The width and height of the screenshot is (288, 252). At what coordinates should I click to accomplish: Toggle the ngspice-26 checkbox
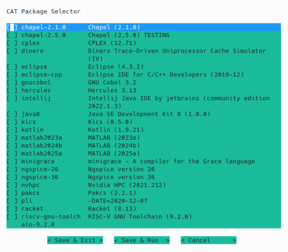(12, 169)
